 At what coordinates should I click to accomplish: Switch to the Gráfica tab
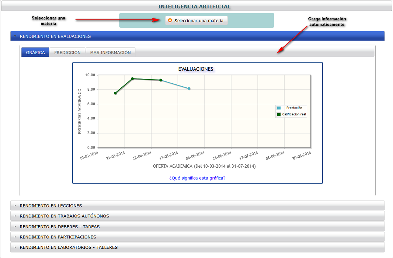coord(35,52)
